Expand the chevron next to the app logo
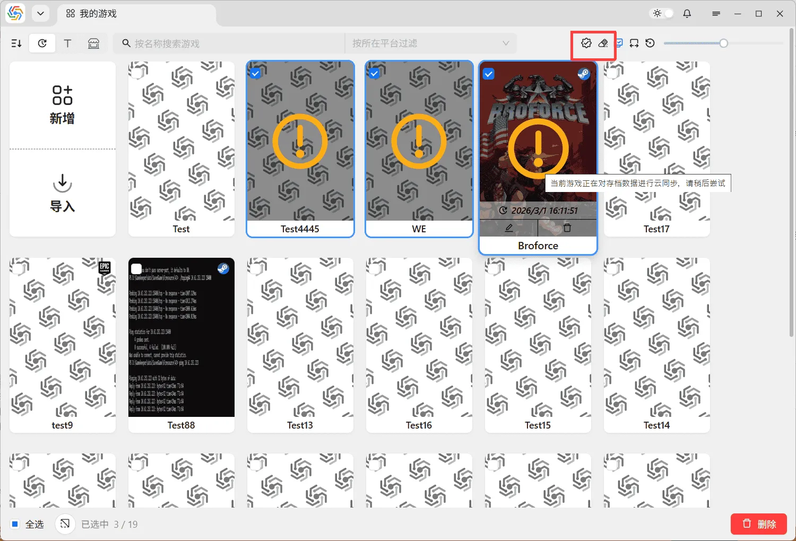This screenshot has height=541, width=796. [x=41, y=13]
